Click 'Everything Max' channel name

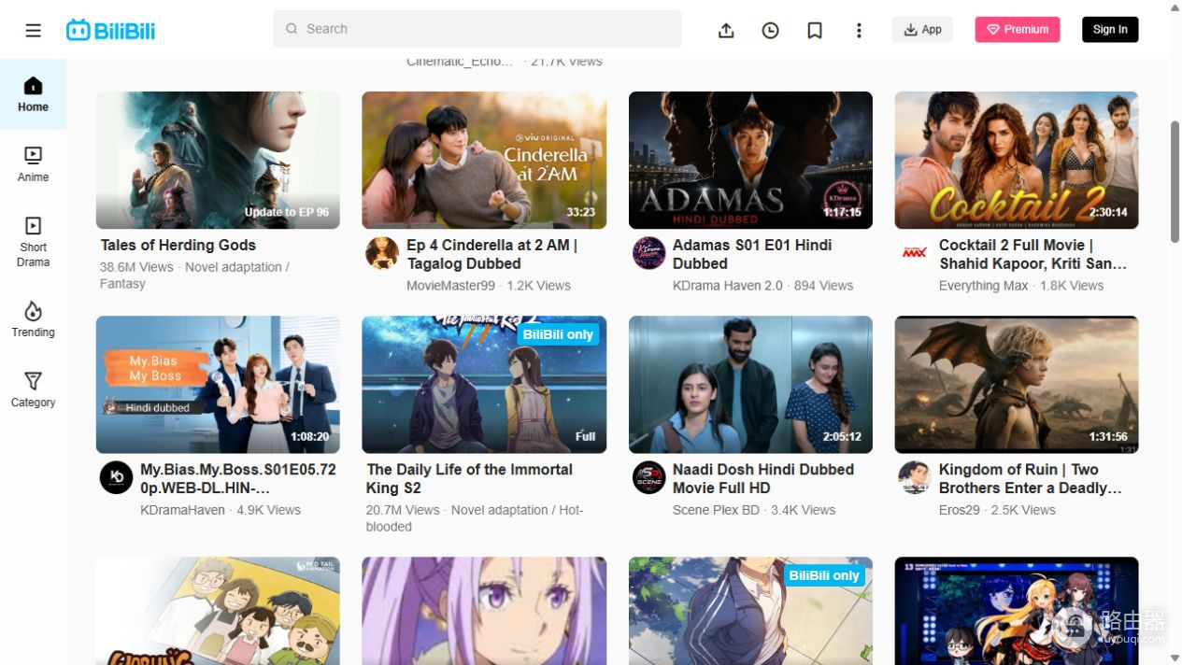[983, 286]
